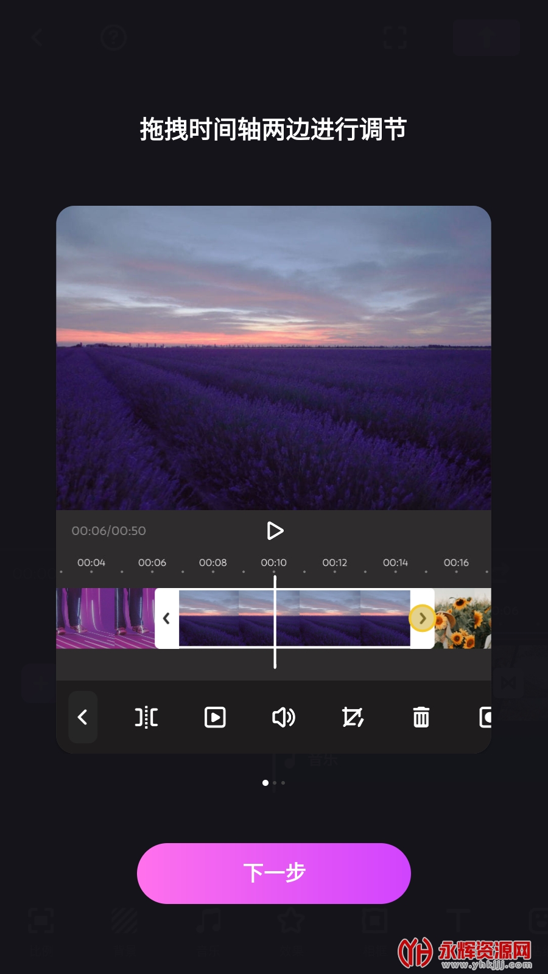Play the lavender video preview

[275, 531]
